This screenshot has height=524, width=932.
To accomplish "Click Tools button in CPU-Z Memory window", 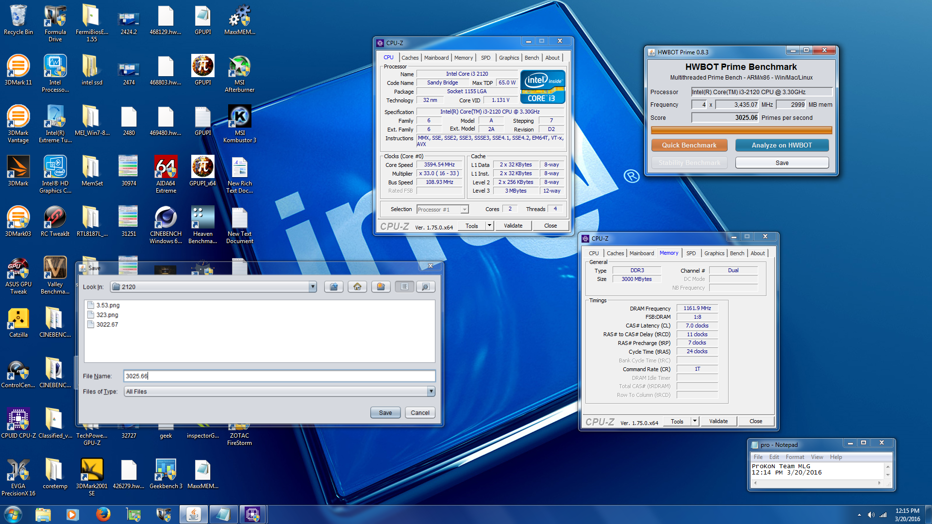I will [x=677, y=421].
